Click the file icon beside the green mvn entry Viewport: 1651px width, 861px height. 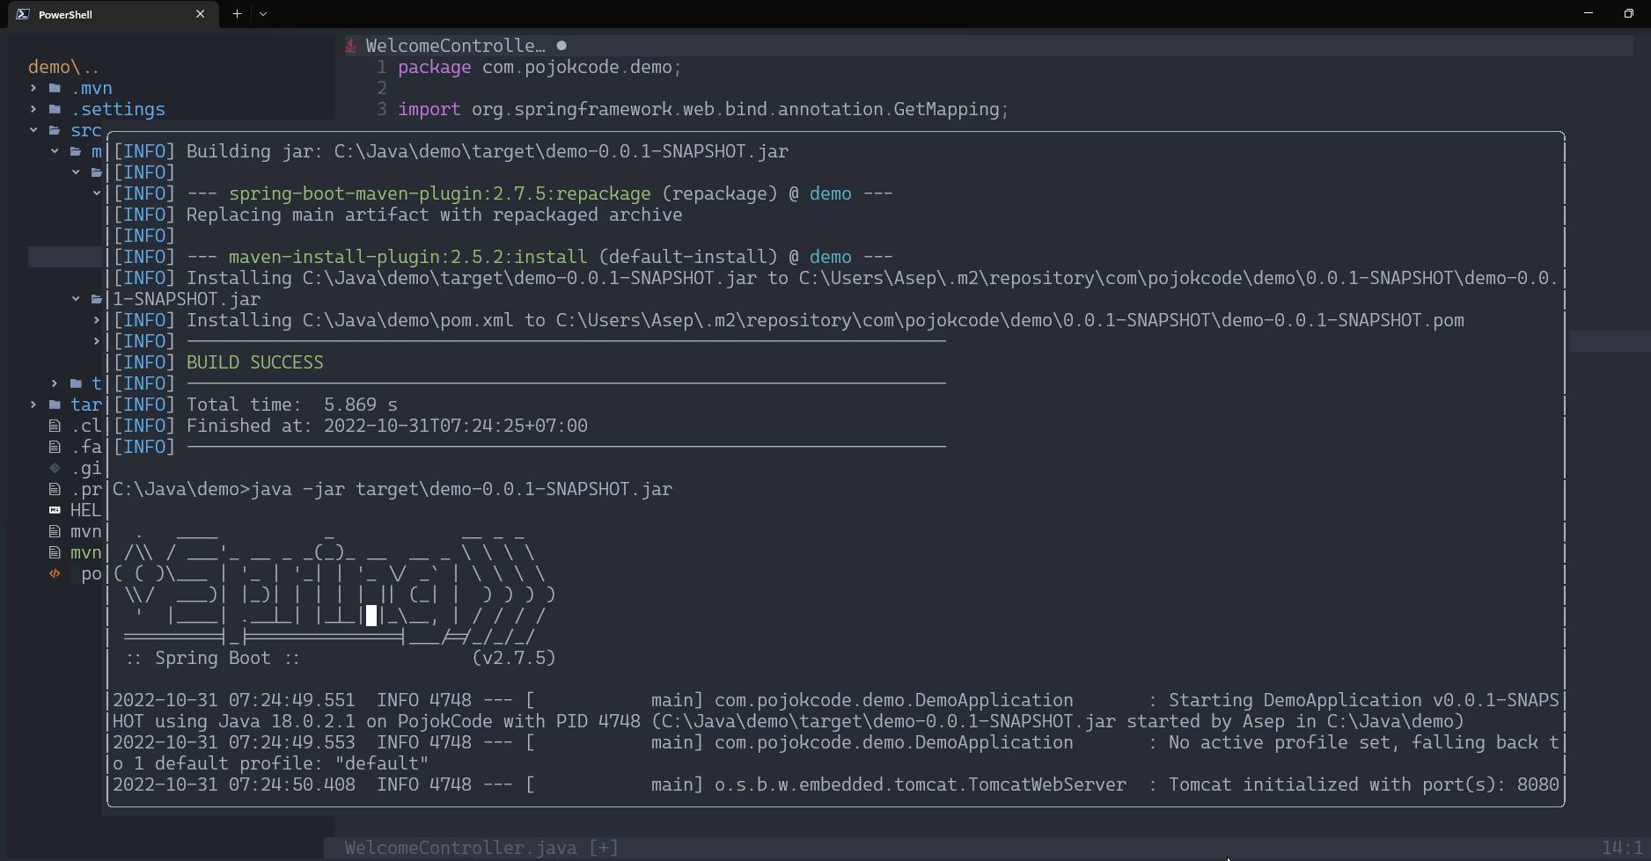tap(55, 552)
